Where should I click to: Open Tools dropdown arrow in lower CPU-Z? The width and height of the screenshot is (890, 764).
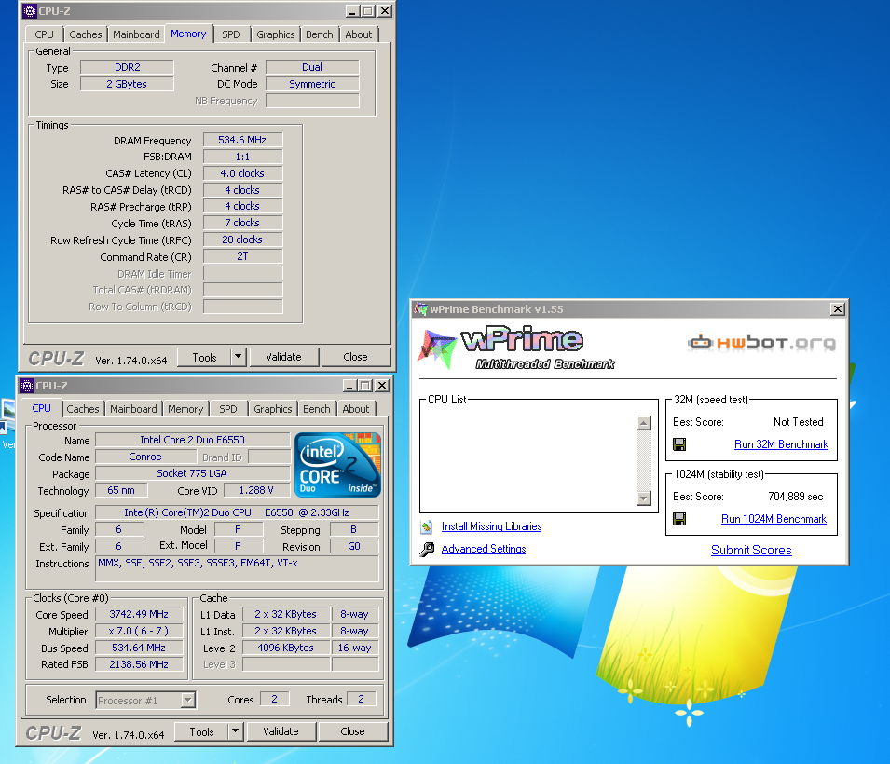pos(236,731)
